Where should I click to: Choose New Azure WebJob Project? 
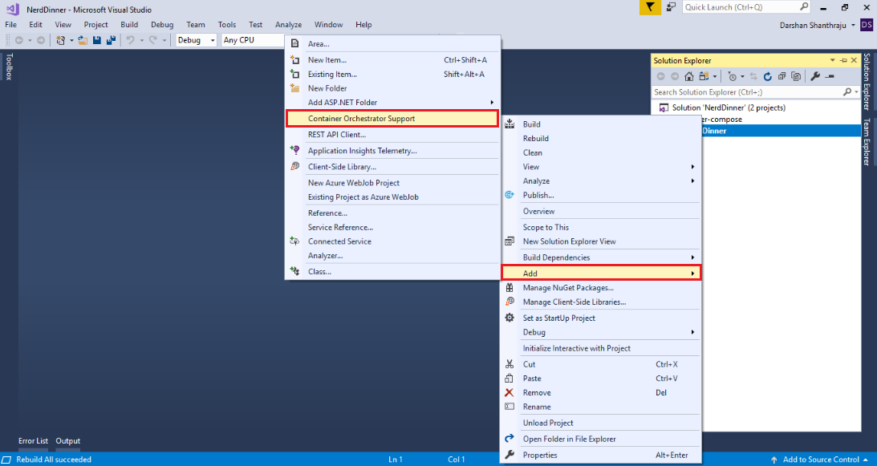(x=392, y=183)
